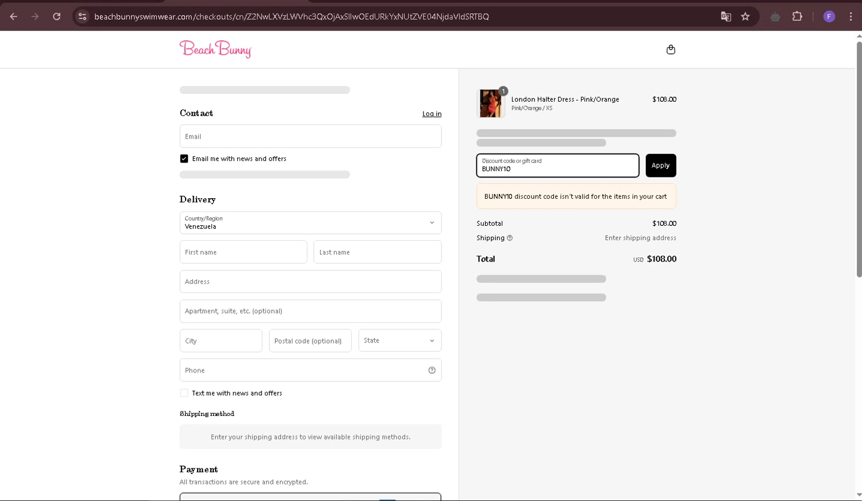The width and height of the screenshot is (862, 501).
Task: Click the London Halter Dress thumbnail
Action: coord(491,103)
